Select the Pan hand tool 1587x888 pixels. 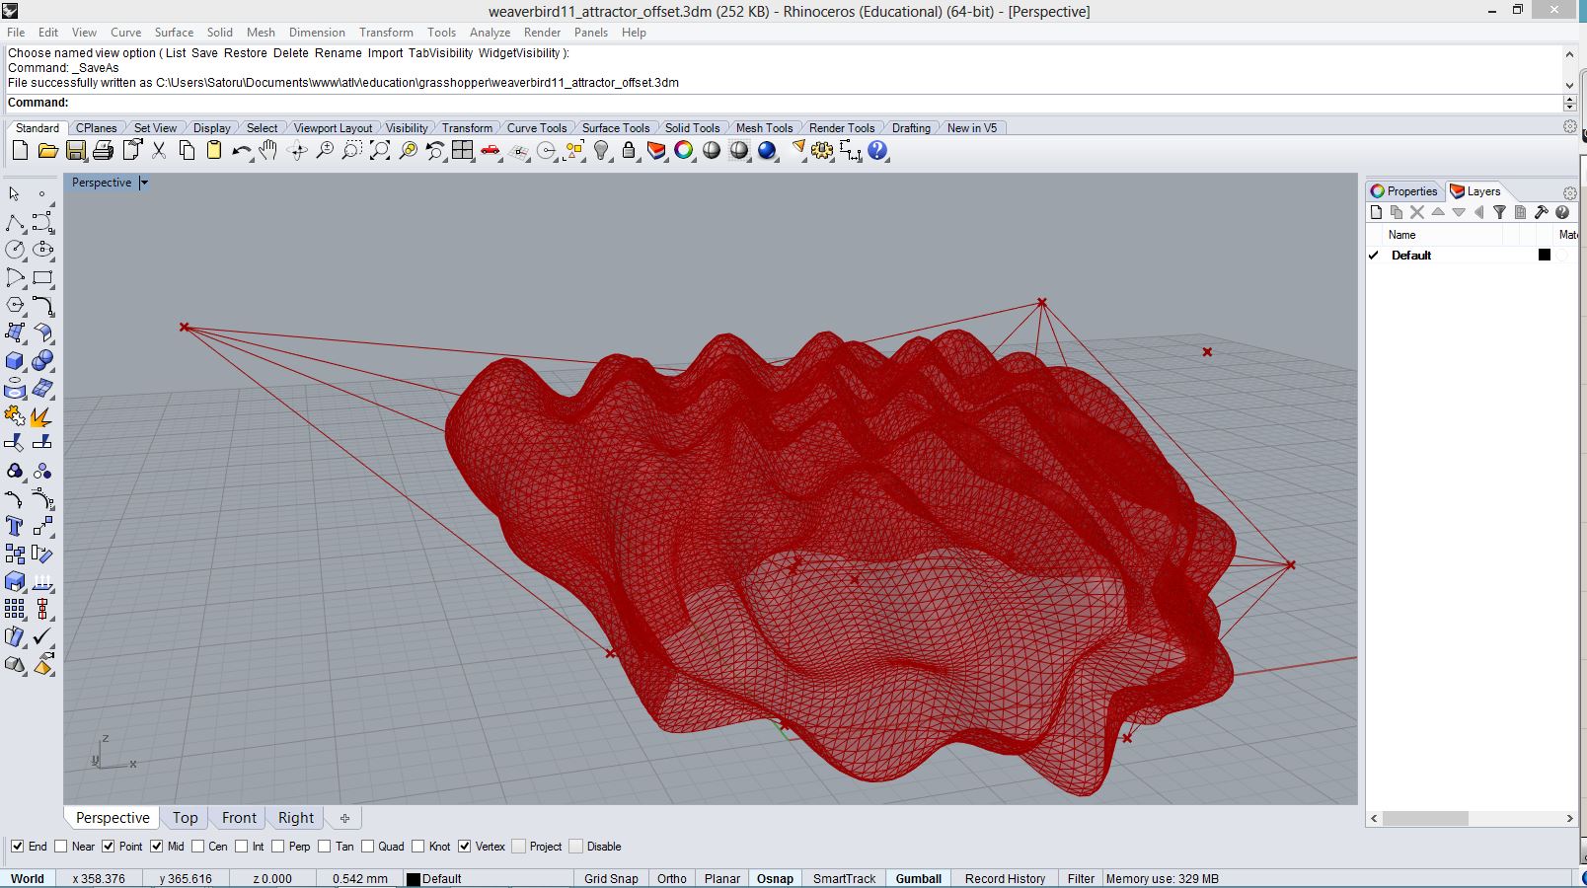pos(268,151)
